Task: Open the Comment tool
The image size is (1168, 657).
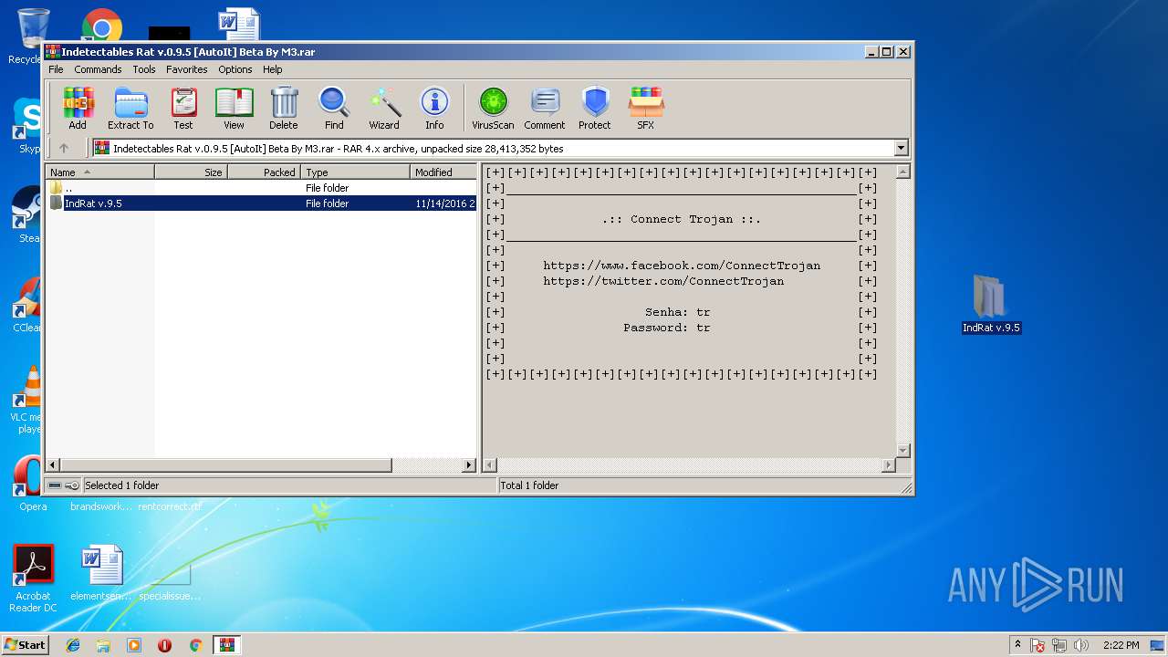Action: 545,109
